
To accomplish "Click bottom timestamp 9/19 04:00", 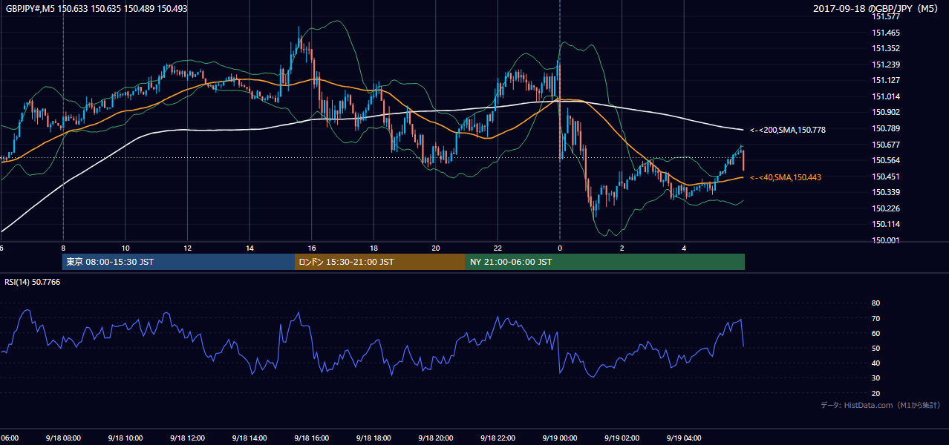I will pos(684,438).
